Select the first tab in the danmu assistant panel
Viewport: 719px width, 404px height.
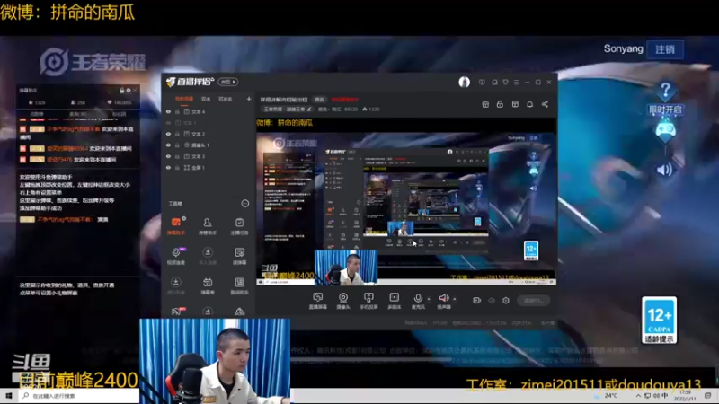point(37,114)
